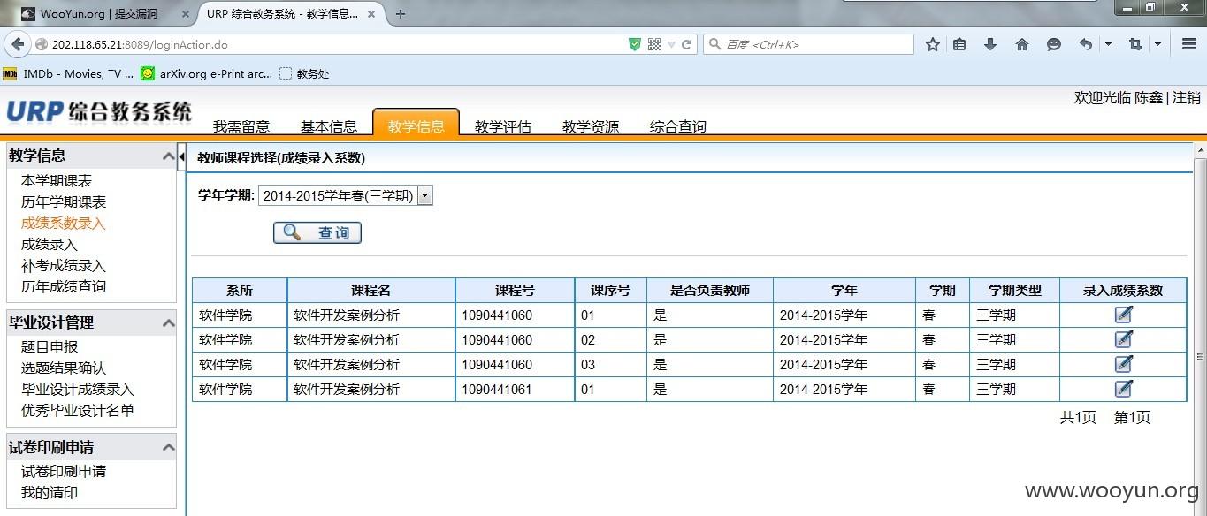Open 题目申报 in the sidebar
1207x516 pixels.
point(50,347)
